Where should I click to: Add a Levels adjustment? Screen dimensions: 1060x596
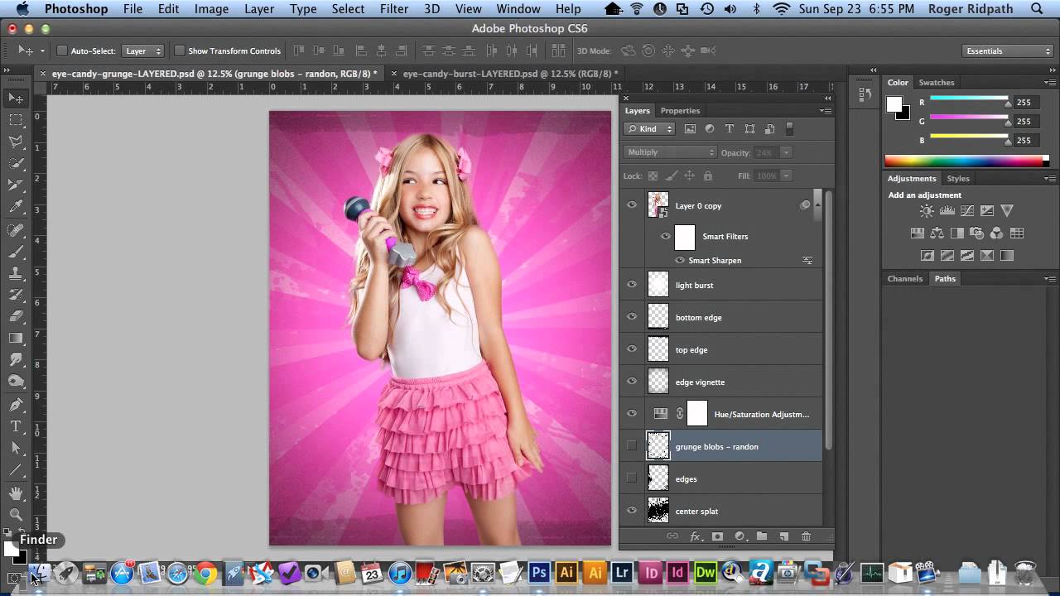pos(947,211)
